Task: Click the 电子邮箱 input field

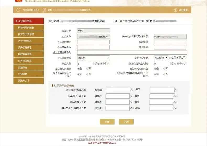Action: 170,47
